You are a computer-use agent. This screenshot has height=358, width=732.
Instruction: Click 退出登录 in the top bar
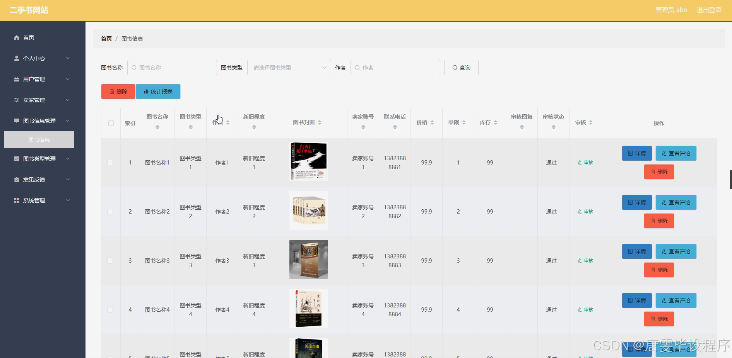709,10
